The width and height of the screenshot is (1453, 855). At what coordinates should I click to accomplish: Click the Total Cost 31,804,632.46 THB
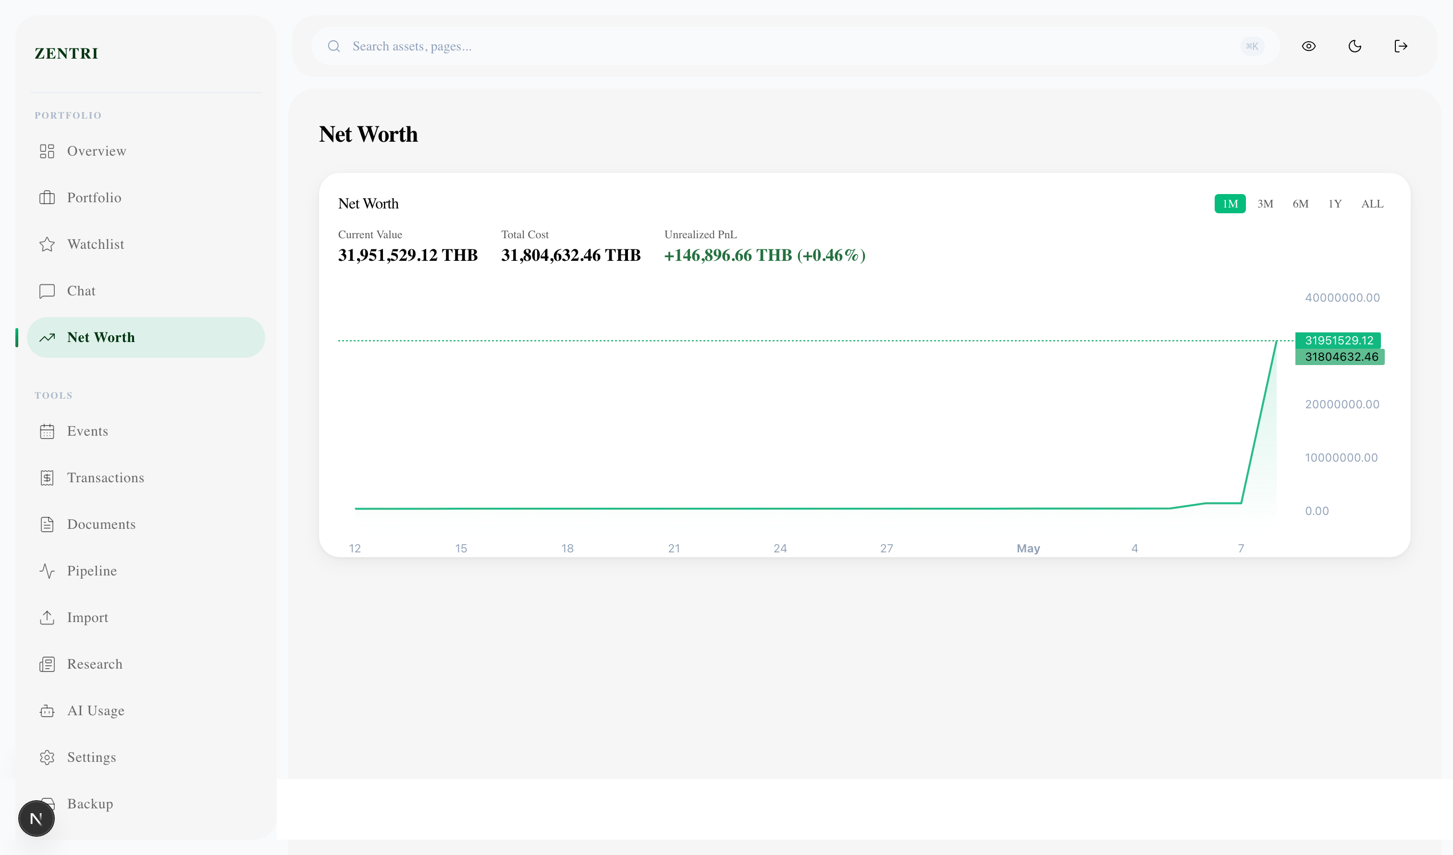tap(571, 256)
